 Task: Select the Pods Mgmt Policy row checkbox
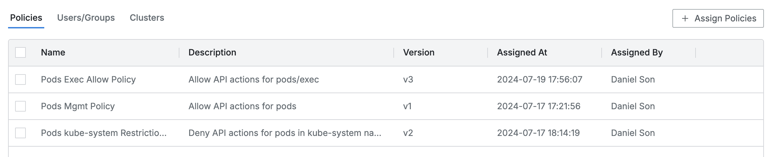[20, 106]
